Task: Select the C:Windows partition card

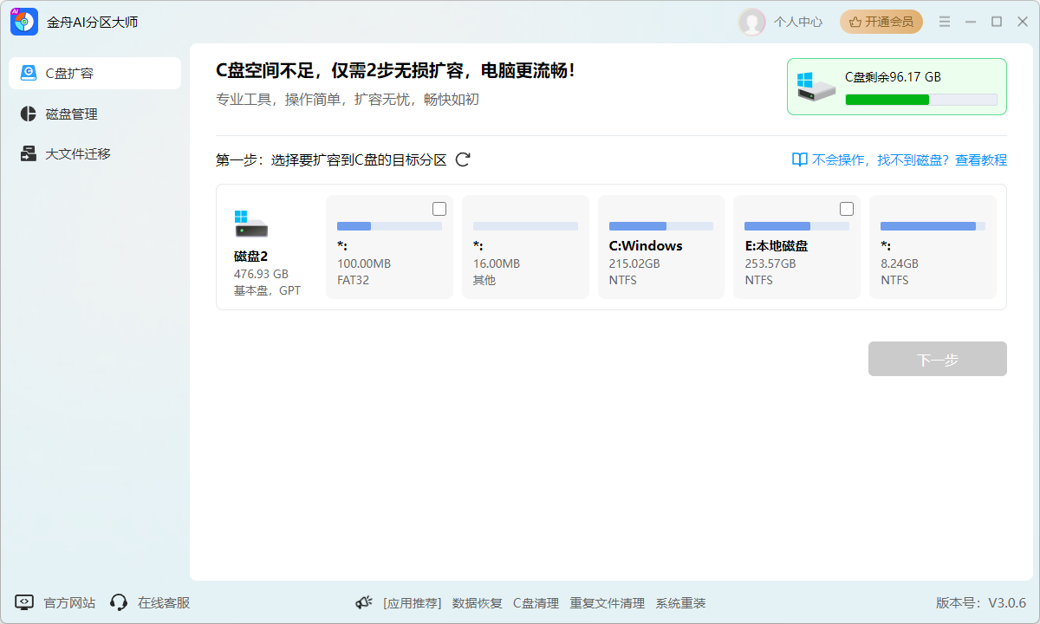Action: (x=661, y=247)
